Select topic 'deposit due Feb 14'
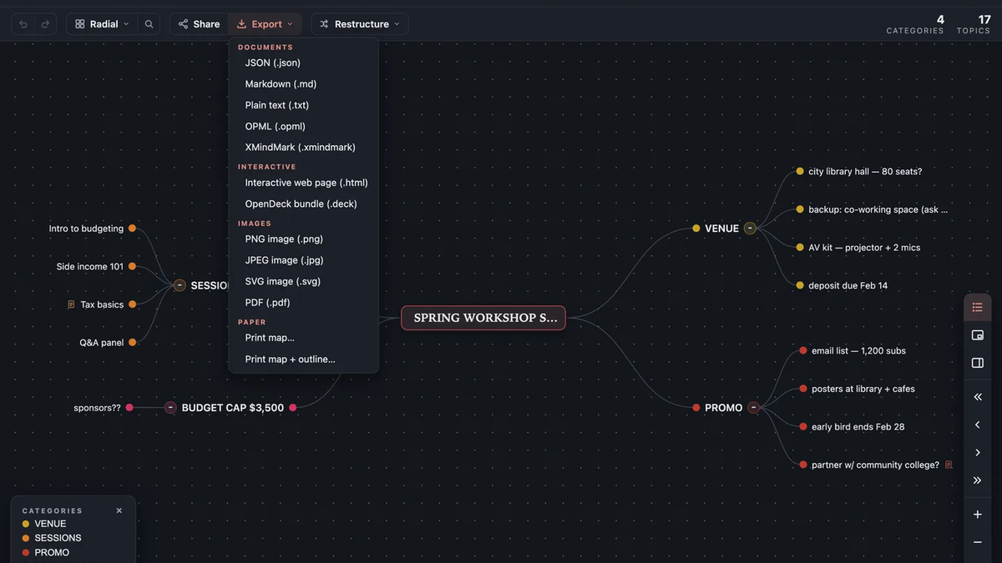This screenshot has width=1002, height=563. coord(848,285)
